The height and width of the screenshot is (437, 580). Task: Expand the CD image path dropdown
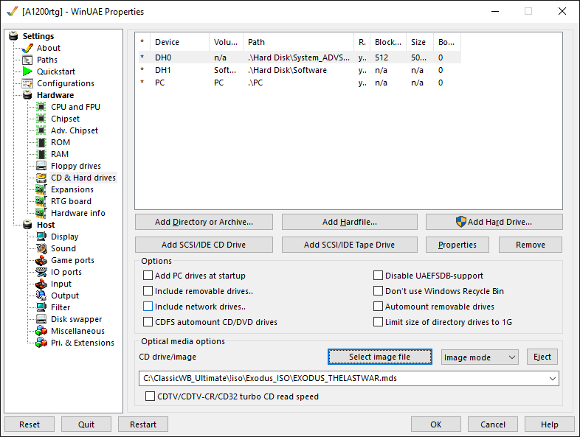click(x=552, y=379)
